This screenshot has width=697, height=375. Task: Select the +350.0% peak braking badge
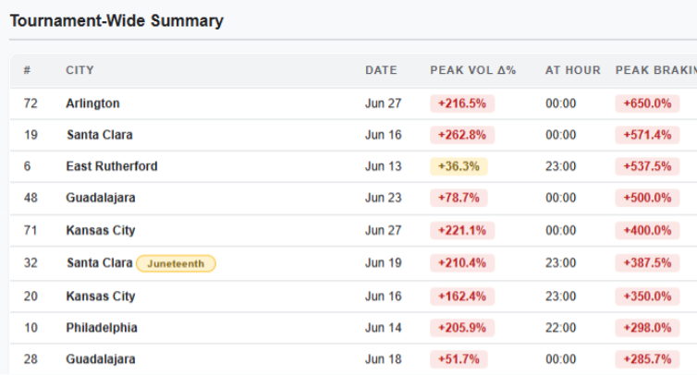pos(647,296)
